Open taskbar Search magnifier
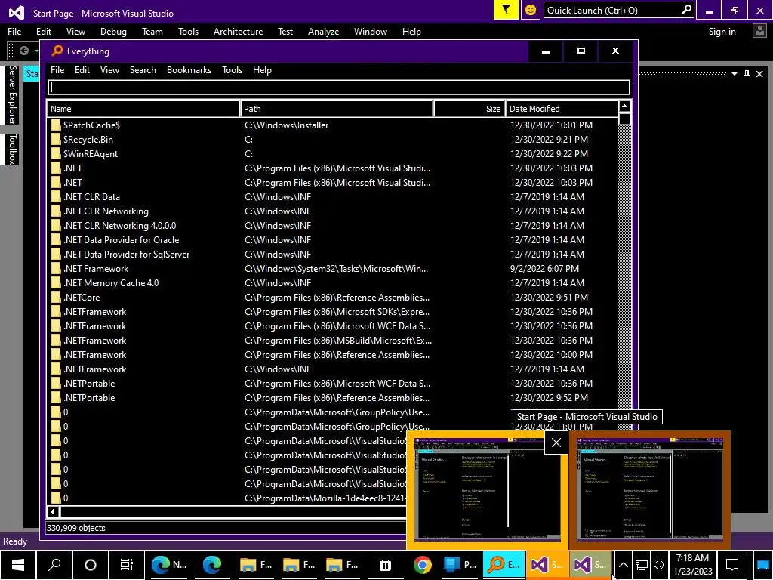This screenshot has width=773, height=580. [54, 565]
